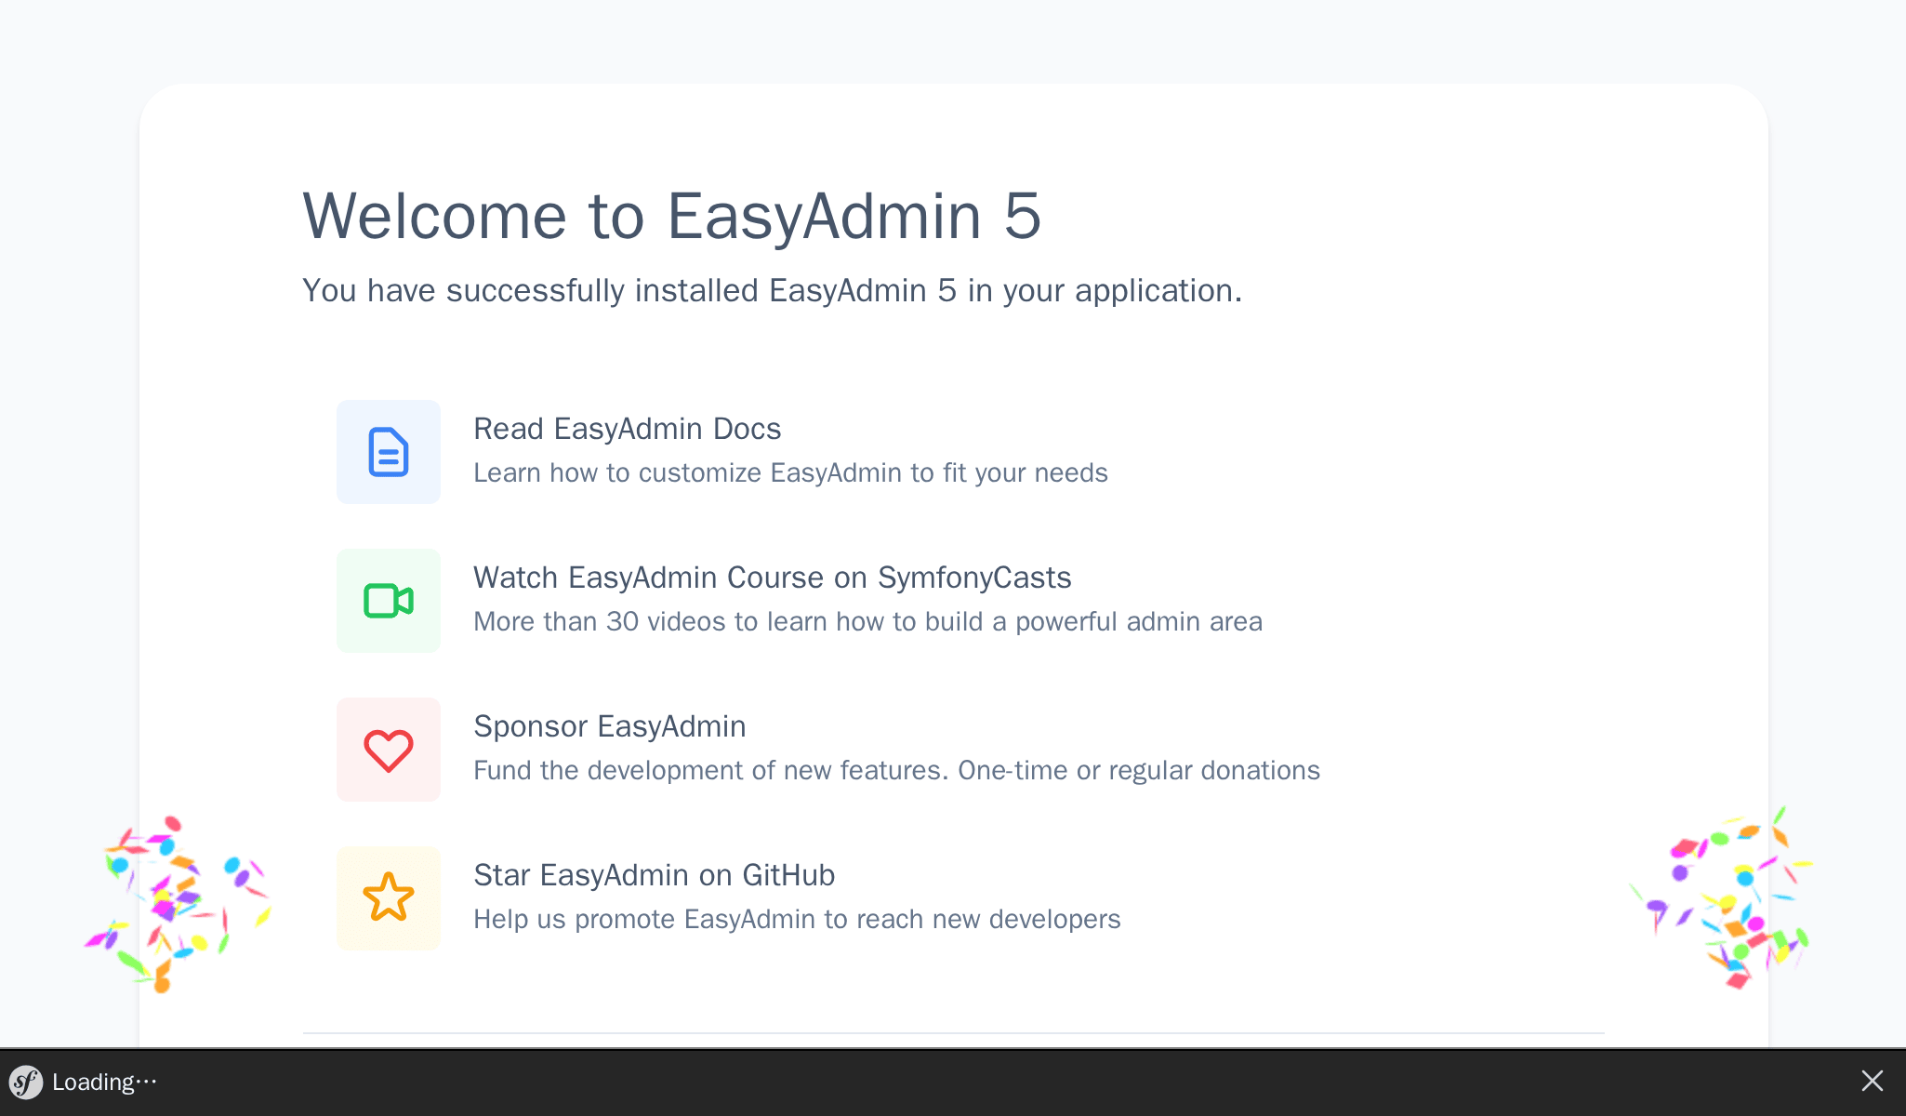Follow the Sponsor EasyAdmin link
Viewport: 1906px width, 1116px height.
click(x=610, y=726)
